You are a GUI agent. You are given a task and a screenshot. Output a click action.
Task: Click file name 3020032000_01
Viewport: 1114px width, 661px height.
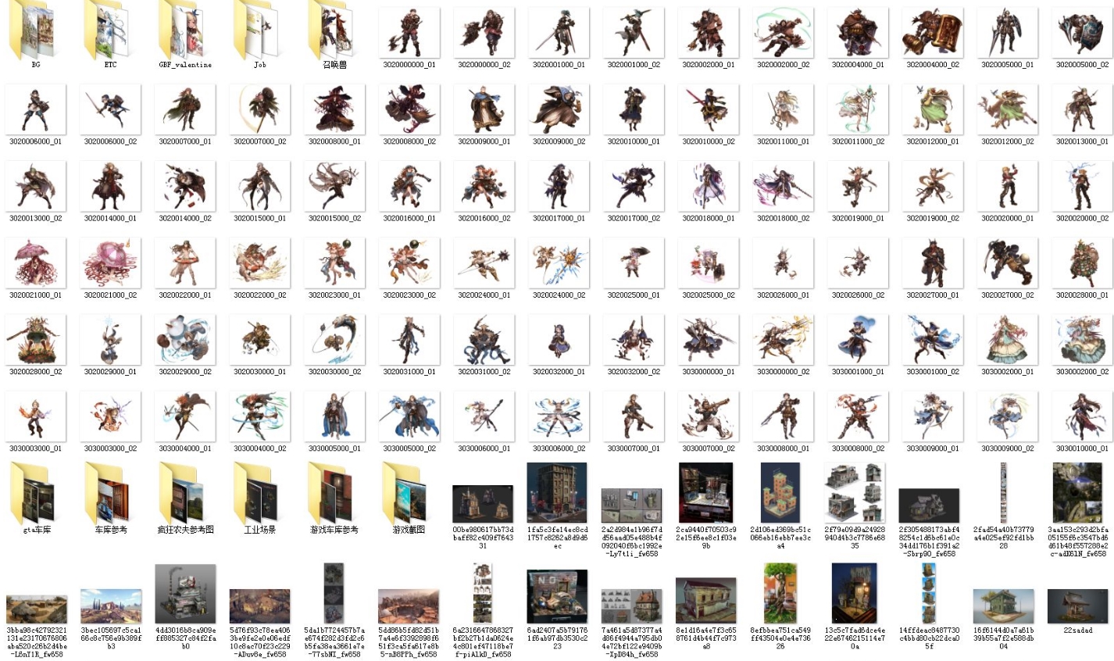559,371
